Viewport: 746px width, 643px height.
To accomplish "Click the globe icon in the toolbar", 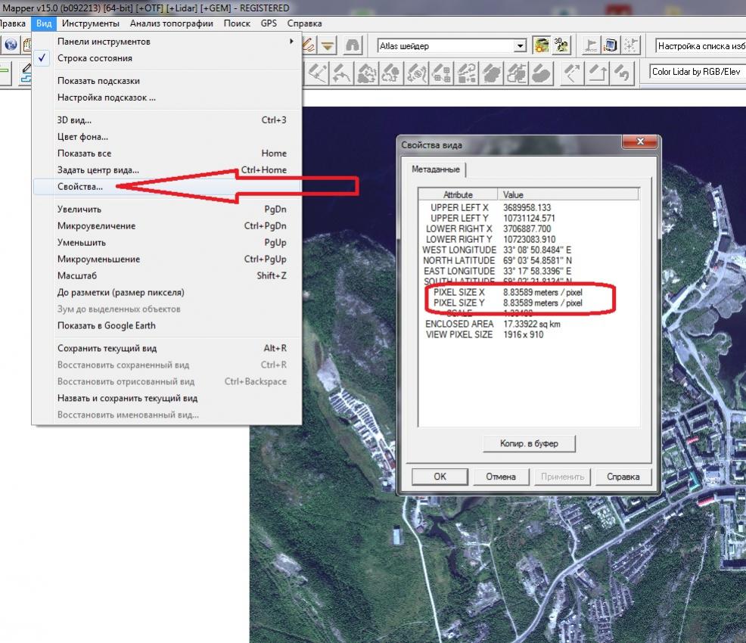I will point(11,45).
